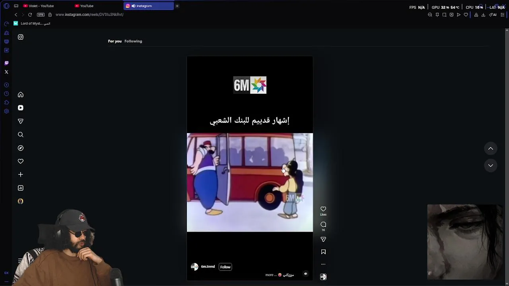Bookmark page with toolbar heart icon
The width and height of the screenshot is (509, 286).
[466, 15]
